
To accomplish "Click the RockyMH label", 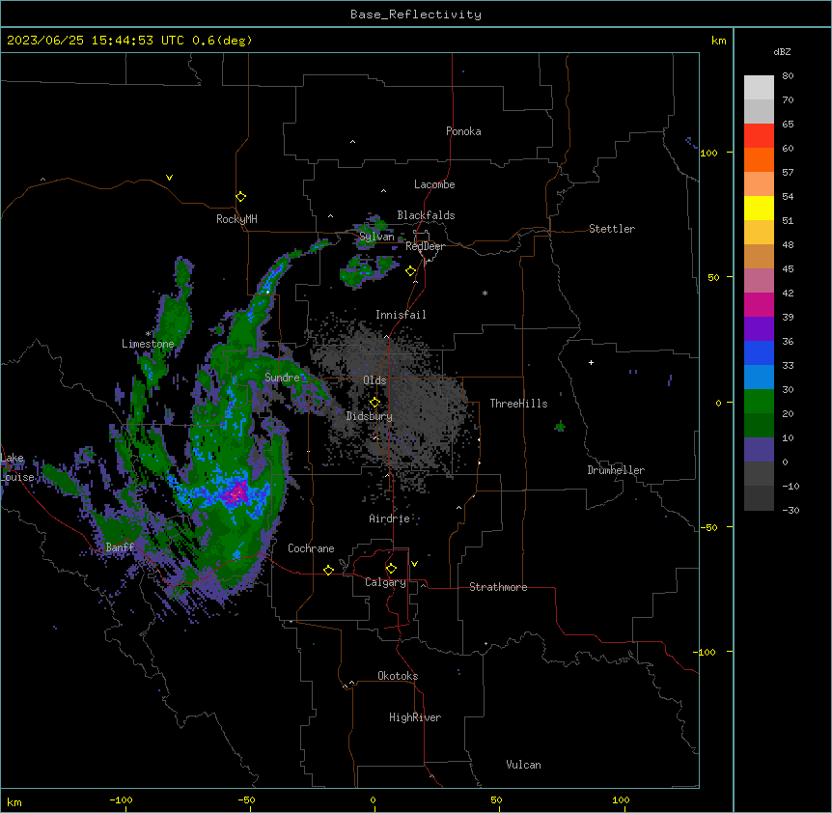I will [x=236, y=219].
